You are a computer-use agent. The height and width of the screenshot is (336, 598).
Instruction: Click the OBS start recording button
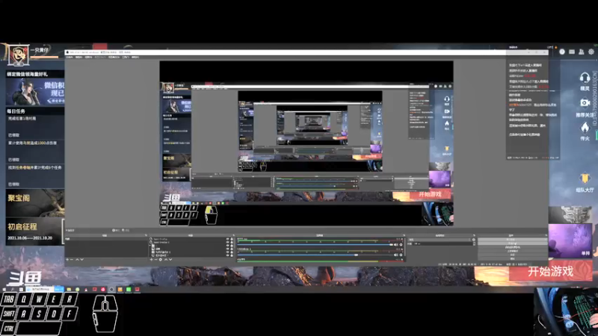coord(512,243)
